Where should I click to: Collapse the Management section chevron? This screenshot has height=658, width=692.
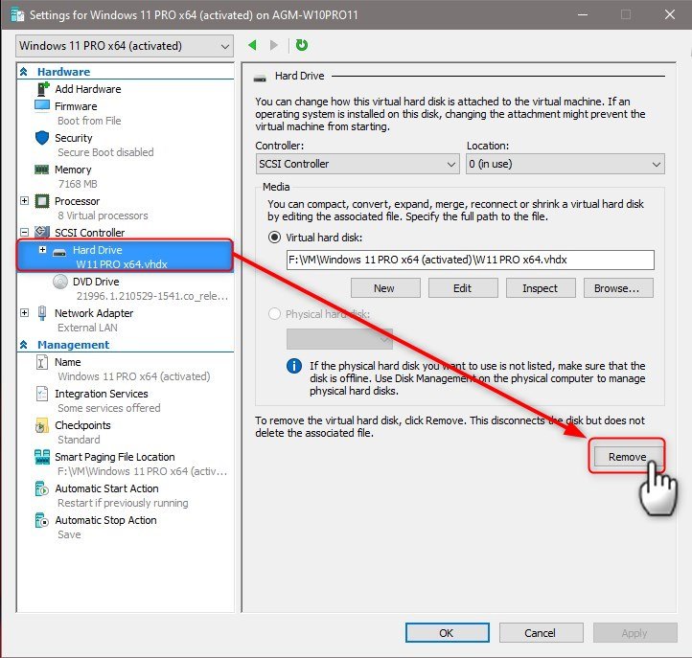tap(24, 345)
